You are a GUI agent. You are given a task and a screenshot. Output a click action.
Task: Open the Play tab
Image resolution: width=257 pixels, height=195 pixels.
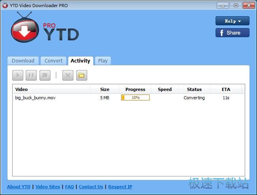point(103,61)
